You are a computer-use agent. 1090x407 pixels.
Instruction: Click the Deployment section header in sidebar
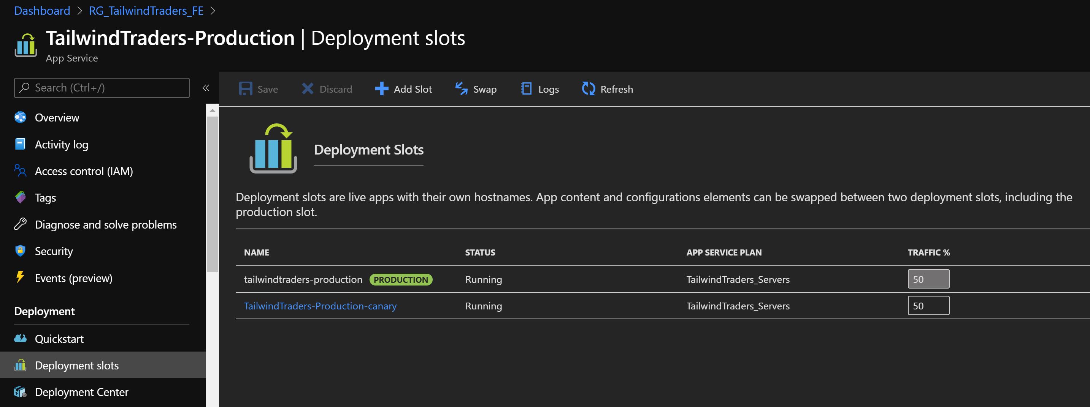44,311
